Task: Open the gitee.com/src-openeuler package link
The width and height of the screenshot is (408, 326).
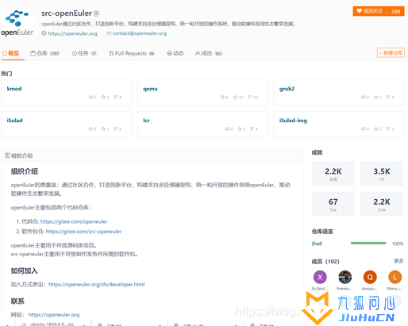Action: point(83,232)
